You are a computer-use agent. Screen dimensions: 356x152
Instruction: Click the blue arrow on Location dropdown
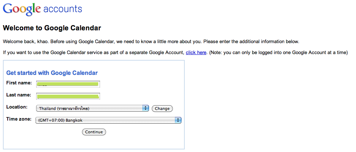click(x=145, y=109)
